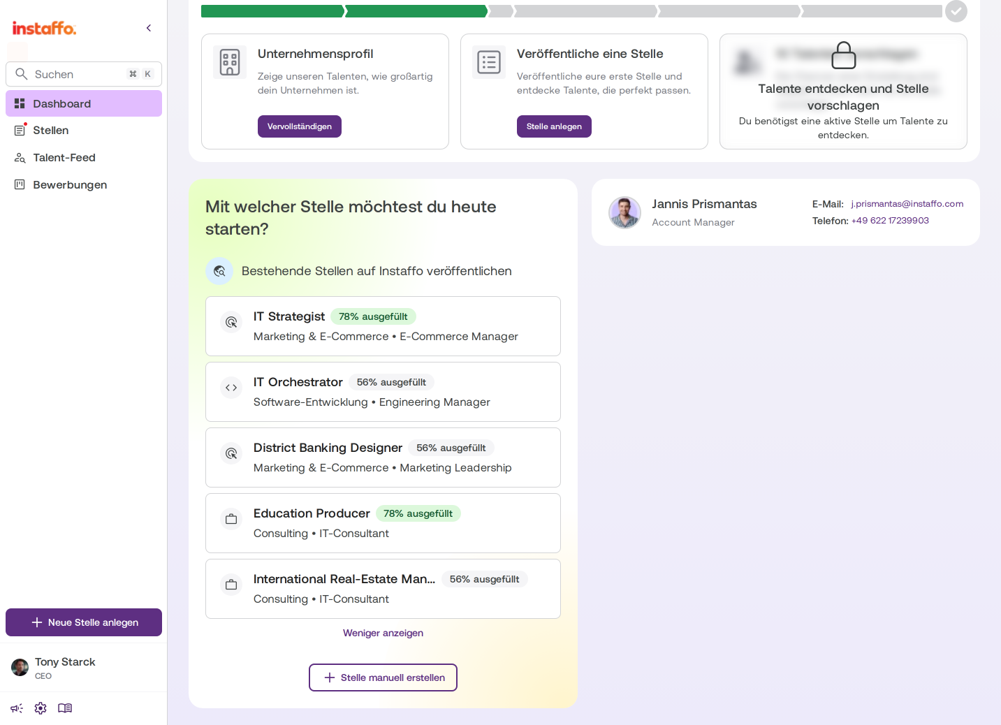This screenshot has width=1001, height=725.
Task: Navigate to Bewerbungen in the sidebar
Action: coord(84,185)
